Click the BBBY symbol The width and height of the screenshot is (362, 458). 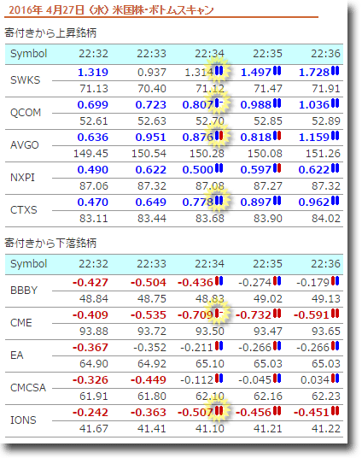(24, 290)
